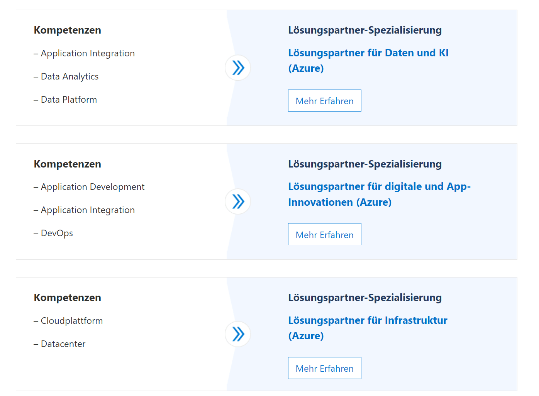Click Kompetenzen heading in third card
Viewport: 539px width, 396px height.
68,298
